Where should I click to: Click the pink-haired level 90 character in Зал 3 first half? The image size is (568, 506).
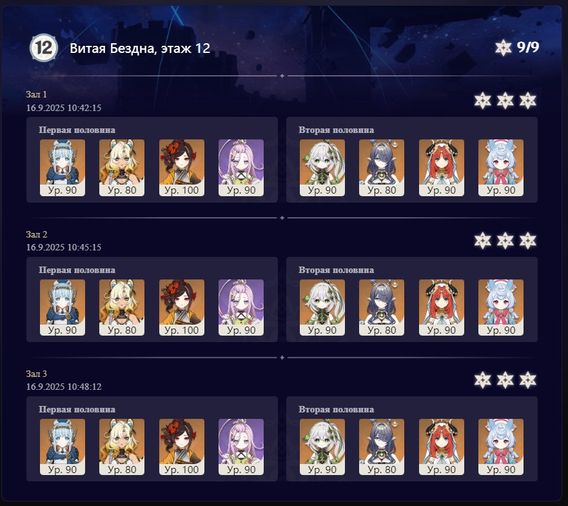241,447
